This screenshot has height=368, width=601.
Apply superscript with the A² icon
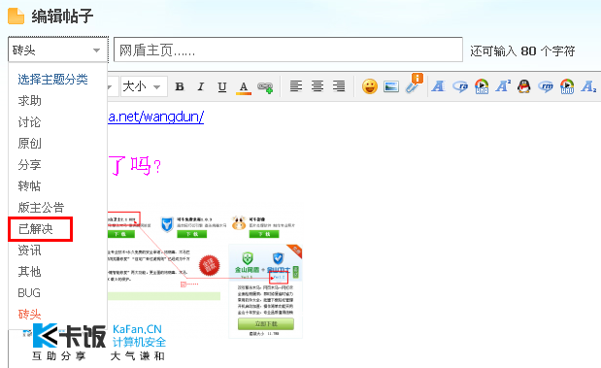[503, 85]
